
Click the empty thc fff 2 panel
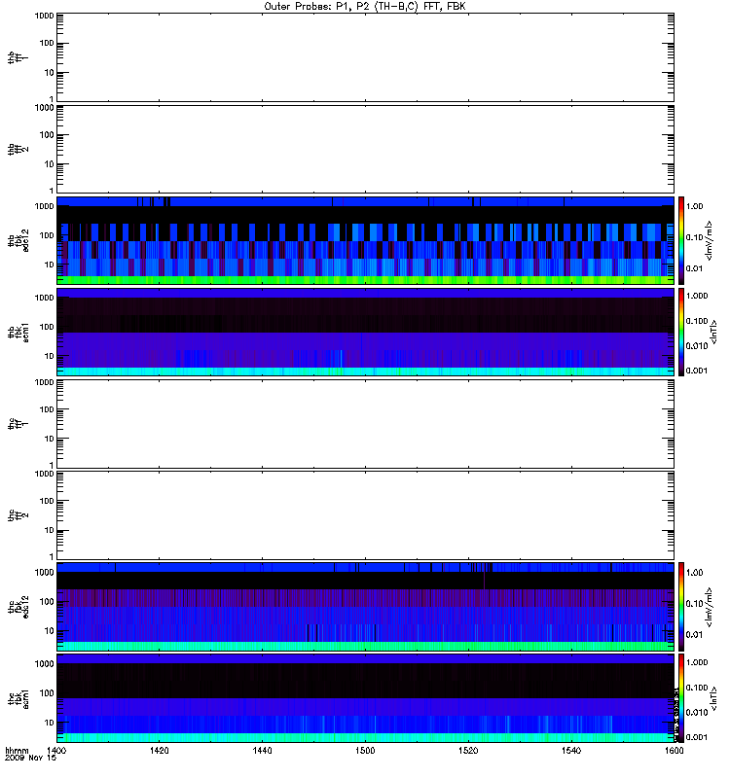(x=365, y=515)
